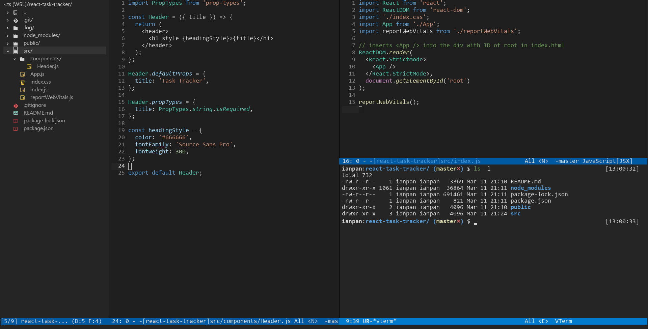
Task: Open the index.css label in the tree
Action: (x=40, y=82)
